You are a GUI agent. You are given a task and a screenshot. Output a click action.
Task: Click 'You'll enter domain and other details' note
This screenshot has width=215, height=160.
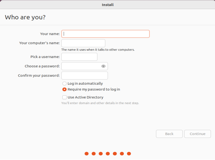click(x=100, y=103)
